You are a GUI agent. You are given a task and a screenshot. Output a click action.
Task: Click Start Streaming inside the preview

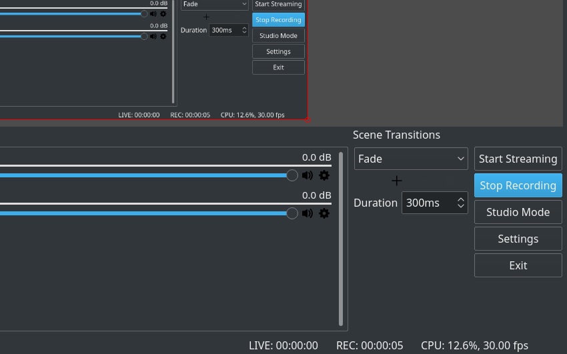pyautogui.click(x=278, y=5)
